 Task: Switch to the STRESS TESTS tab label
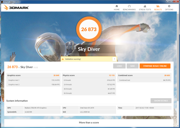(x=145, y=10)
